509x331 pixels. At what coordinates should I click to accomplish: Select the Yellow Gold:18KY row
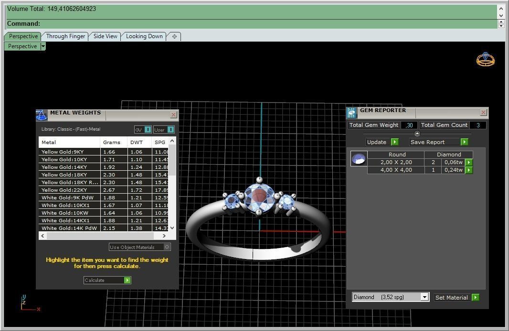click(104, 175)
